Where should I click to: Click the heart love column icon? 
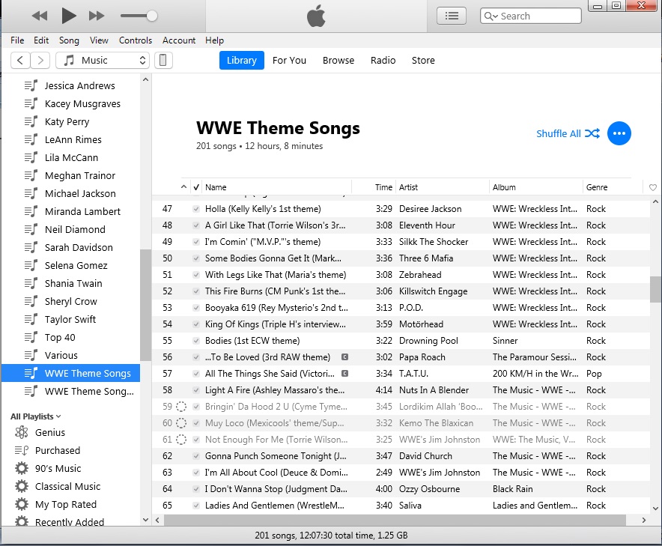click(x=653, y=187)
